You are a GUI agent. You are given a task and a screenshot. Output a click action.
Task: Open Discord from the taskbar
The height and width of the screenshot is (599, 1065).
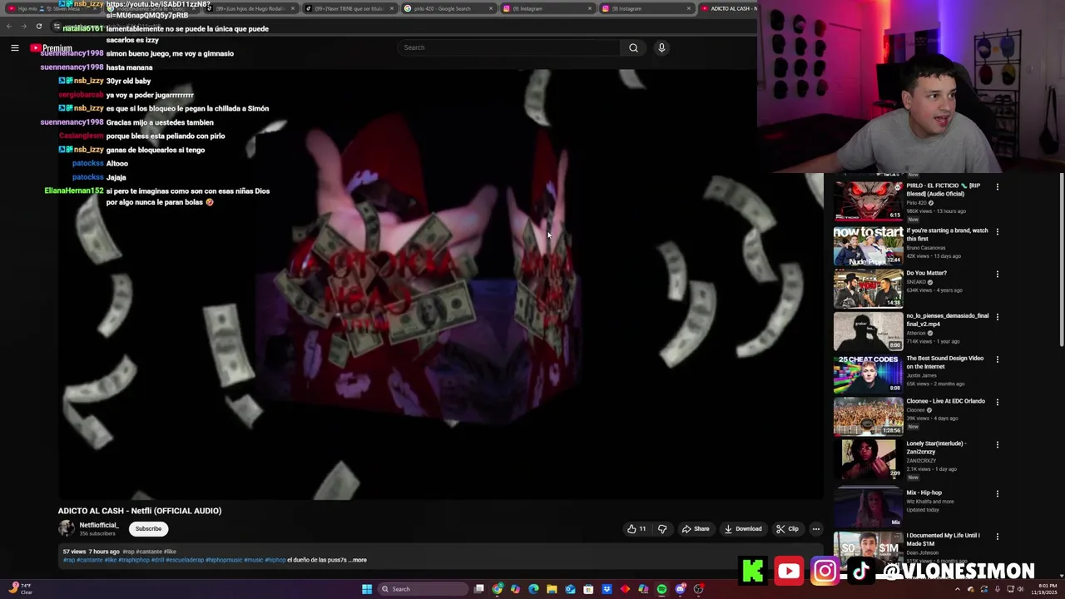pyautogui.click(x=680, y=589)
